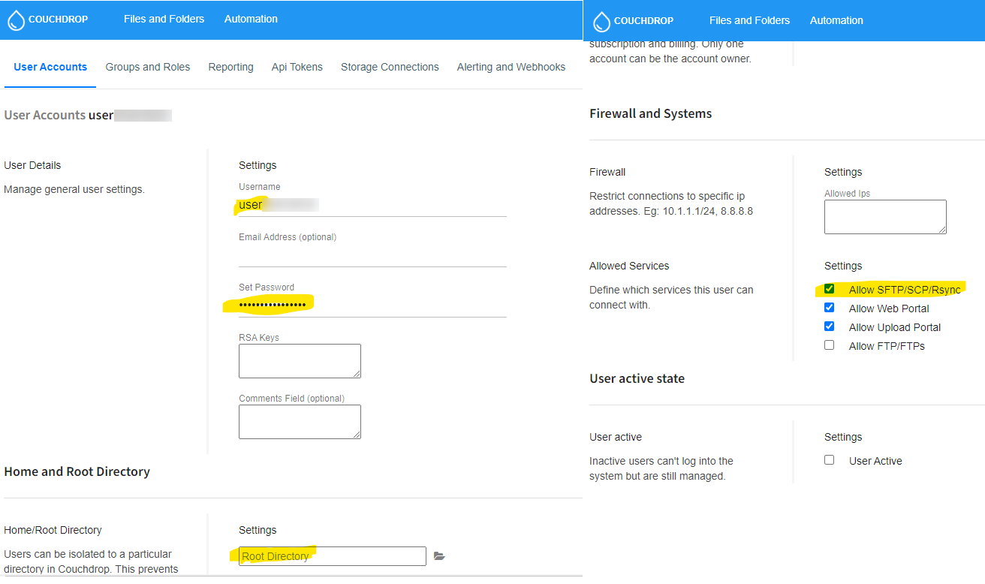Image resolution: width=985 pixels, height=584 pixels.
Task: Click the Comments Field text area
Action: click(300, 422)
